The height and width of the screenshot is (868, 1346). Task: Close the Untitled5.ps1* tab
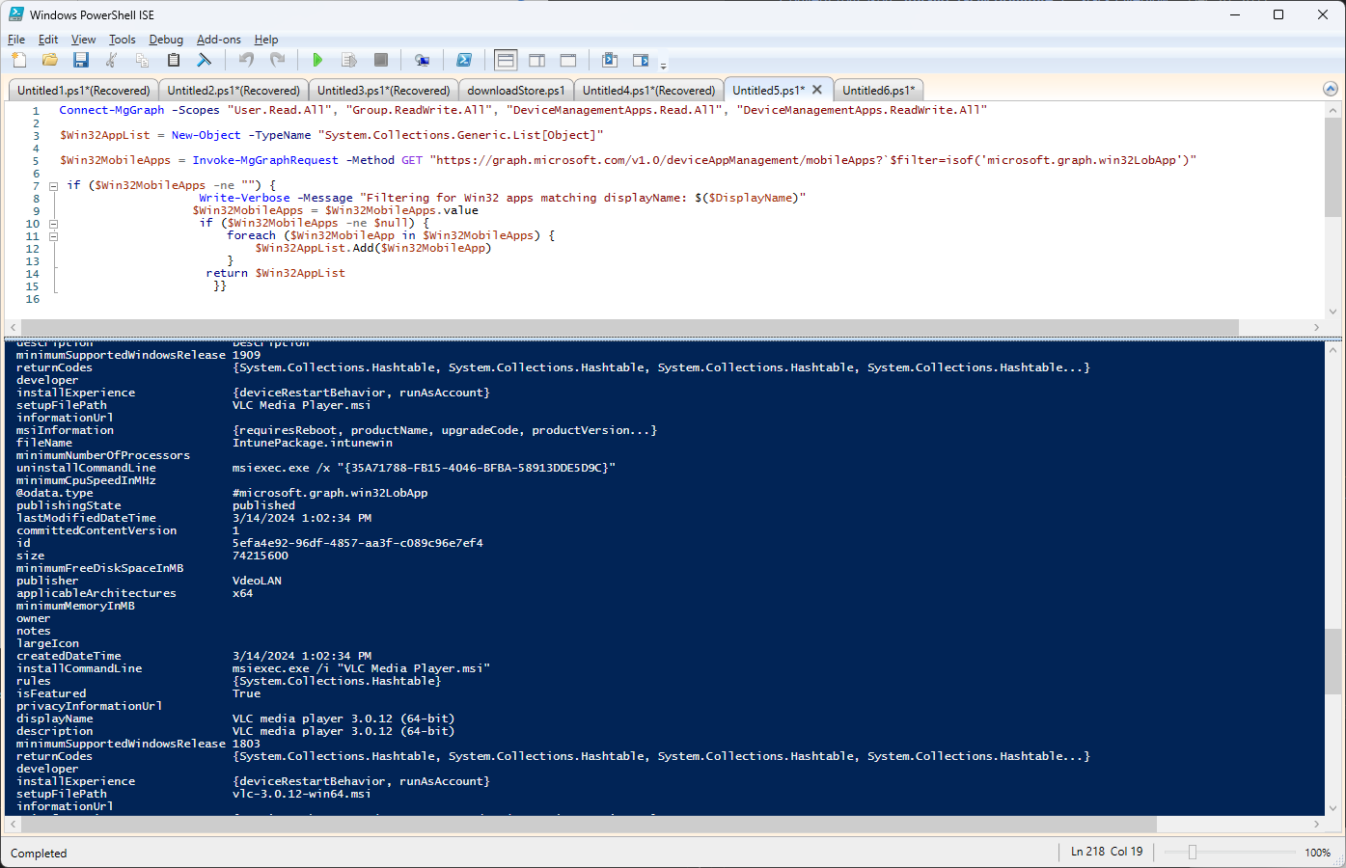[x=817, y=89]
